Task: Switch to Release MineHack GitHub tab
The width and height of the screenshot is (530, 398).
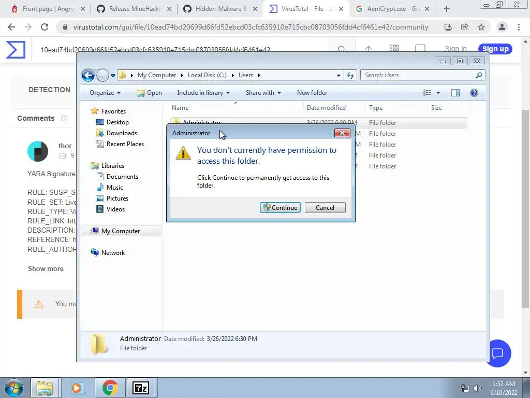Action: click(135, 9)
